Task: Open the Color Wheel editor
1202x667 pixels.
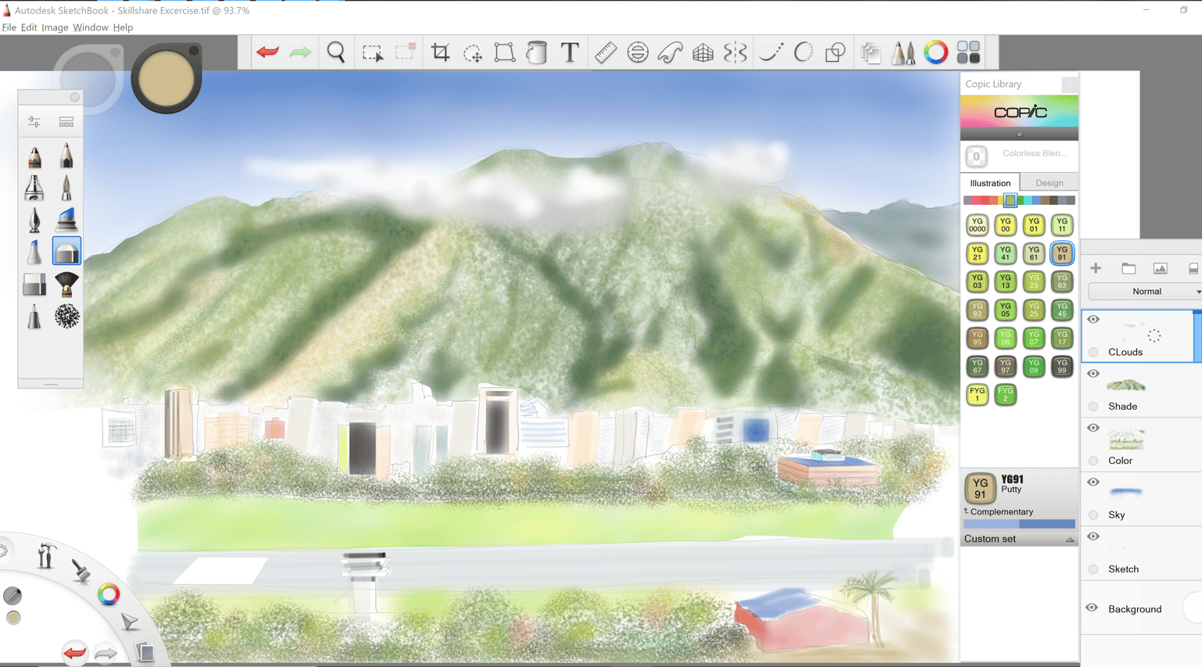Action: pos(936,52)
